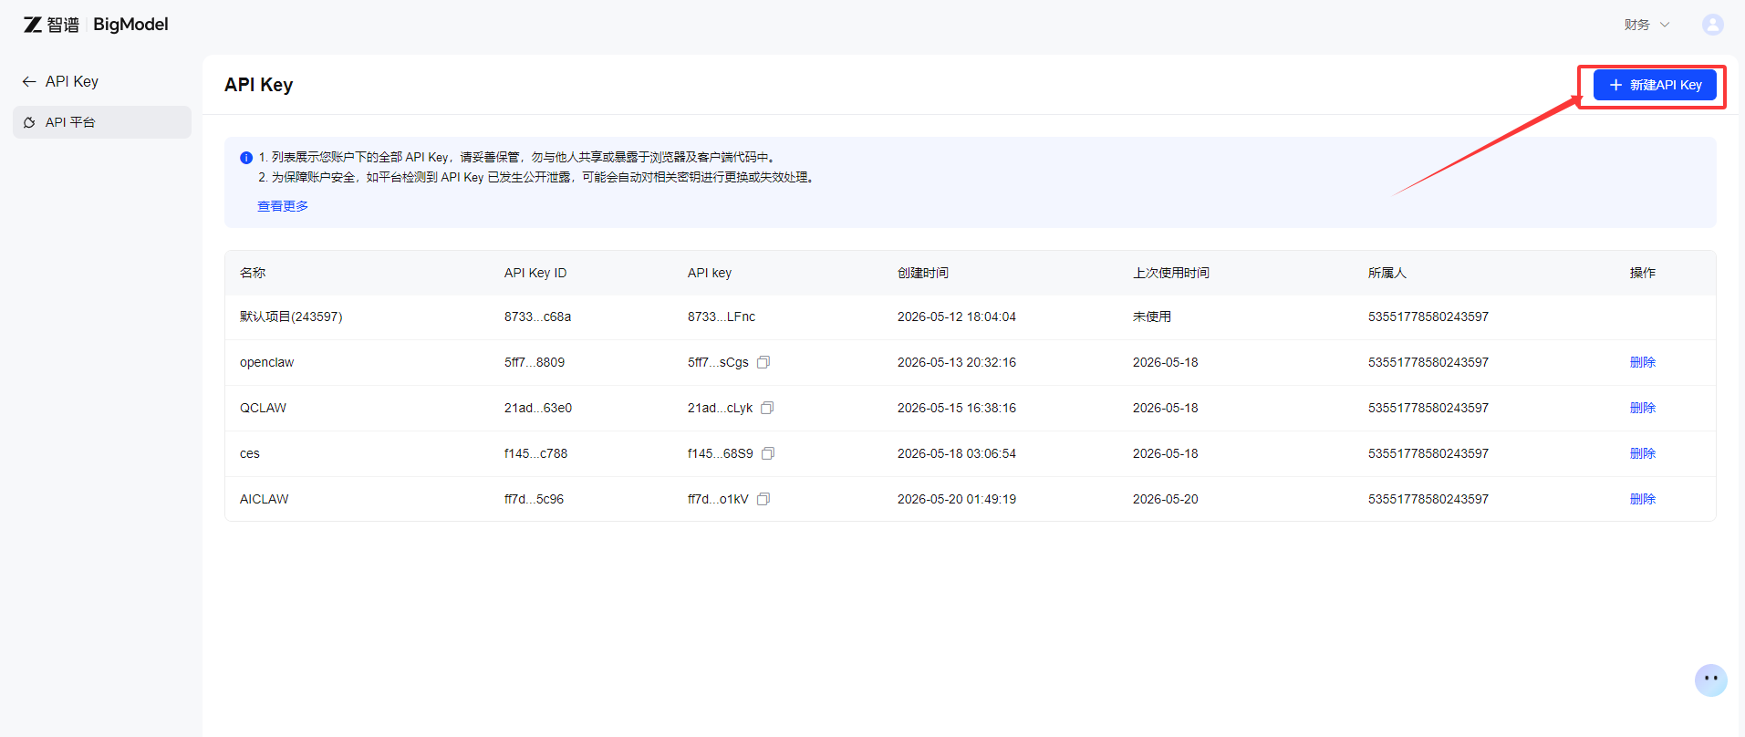Click API Key ID 21ad...63e0

(x=538, y=408)
